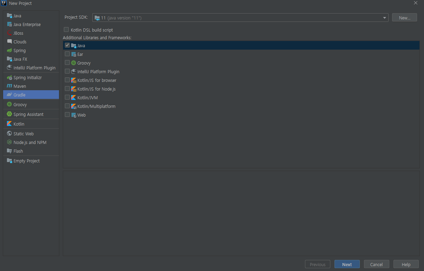The image size is (424, 271).
Task: Select Spring Initializr project type
Action: click(x=31, y=77)
